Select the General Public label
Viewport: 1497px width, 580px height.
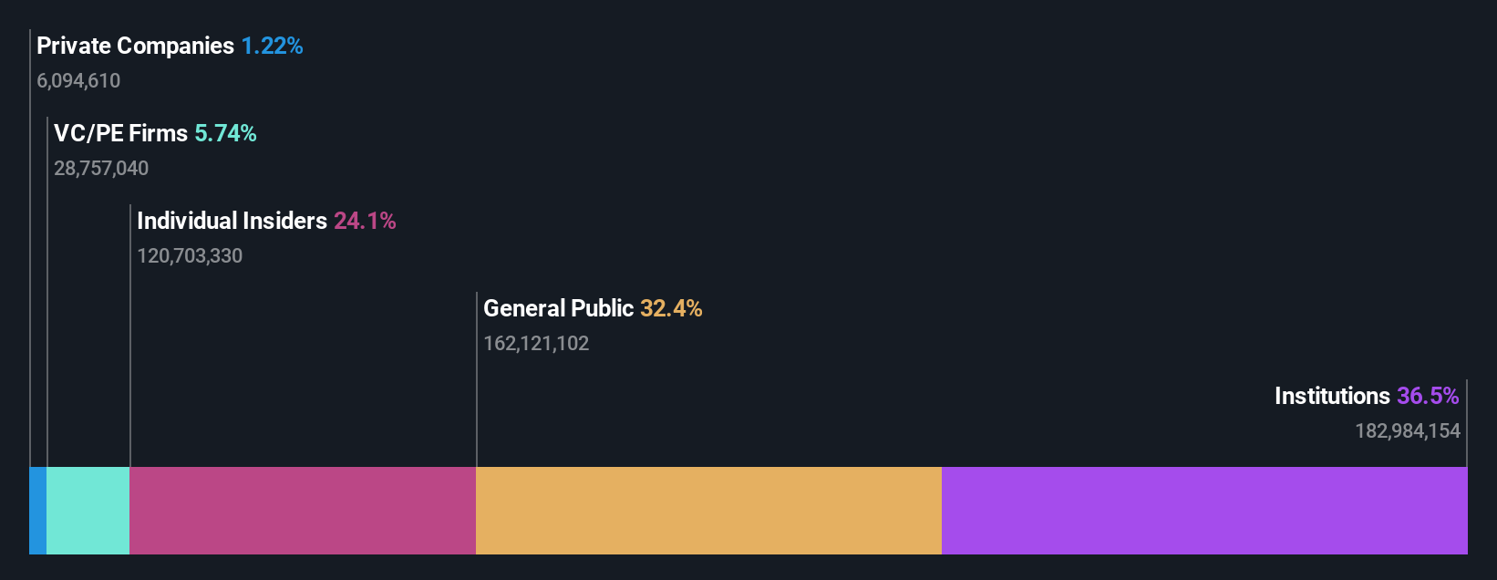pyautogui.click(x=558, y=308)
